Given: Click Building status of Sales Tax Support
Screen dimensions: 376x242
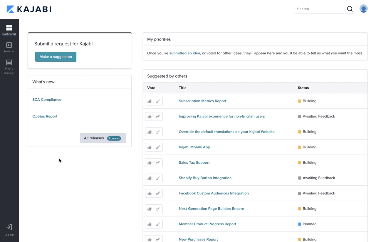Looking at the screenshot, I should point(307,162).
